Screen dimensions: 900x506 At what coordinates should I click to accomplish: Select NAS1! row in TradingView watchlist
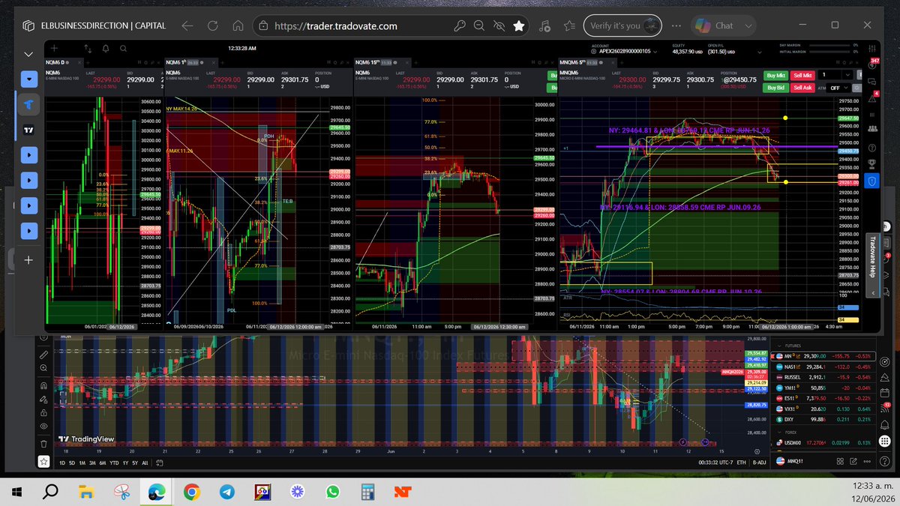click(822, 367)
